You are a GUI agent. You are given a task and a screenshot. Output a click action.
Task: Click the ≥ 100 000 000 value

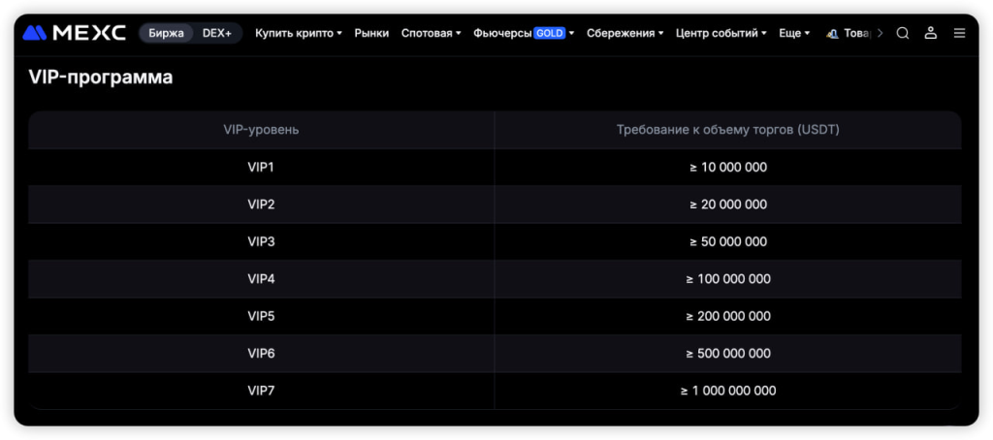coord(728,279)
